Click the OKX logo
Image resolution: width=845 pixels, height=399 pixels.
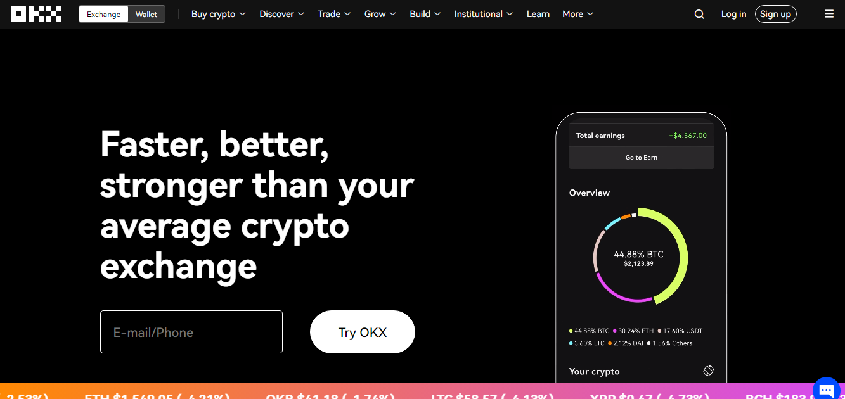click(36, 14)
